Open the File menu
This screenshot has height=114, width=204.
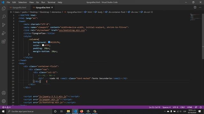[8, 2]
